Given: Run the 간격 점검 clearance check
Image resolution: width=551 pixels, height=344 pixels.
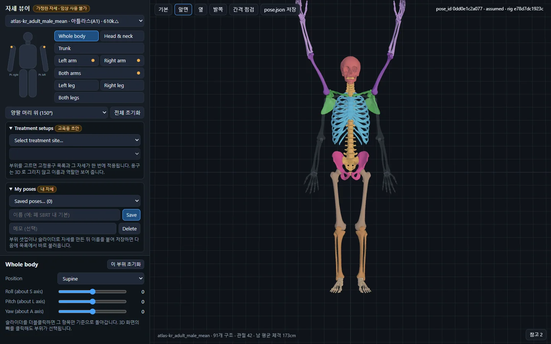Looking at the screenshot, I should coord(244,10).
